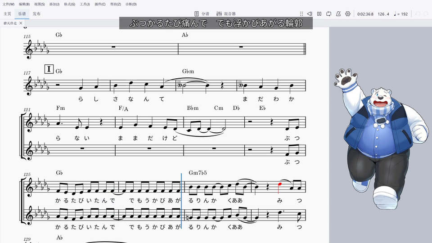This screenshot has width=432, height=243.
Task: Click measure number 121
Action: tap(27, 110)
